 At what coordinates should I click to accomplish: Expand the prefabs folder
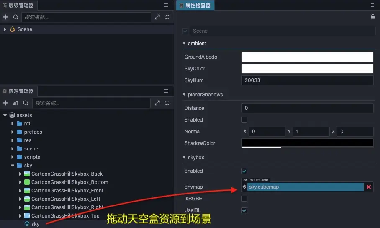(x=13, y=132)
